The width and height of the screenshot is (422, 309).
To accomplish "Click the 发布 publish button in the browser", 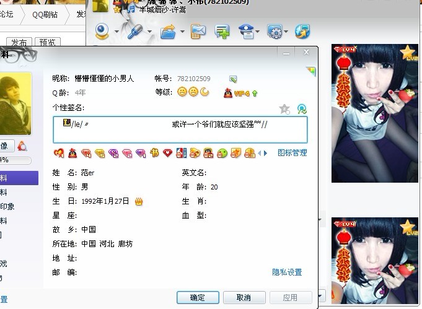I will point(19,42).
